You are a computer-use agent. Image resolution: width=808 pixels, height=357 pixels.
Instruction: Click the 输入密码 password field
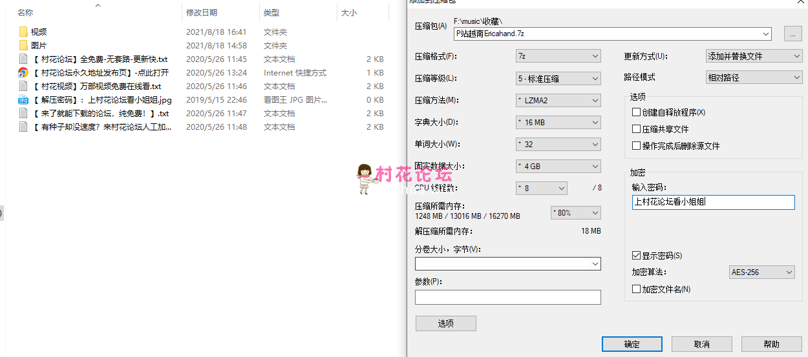(x=714, y=202)
